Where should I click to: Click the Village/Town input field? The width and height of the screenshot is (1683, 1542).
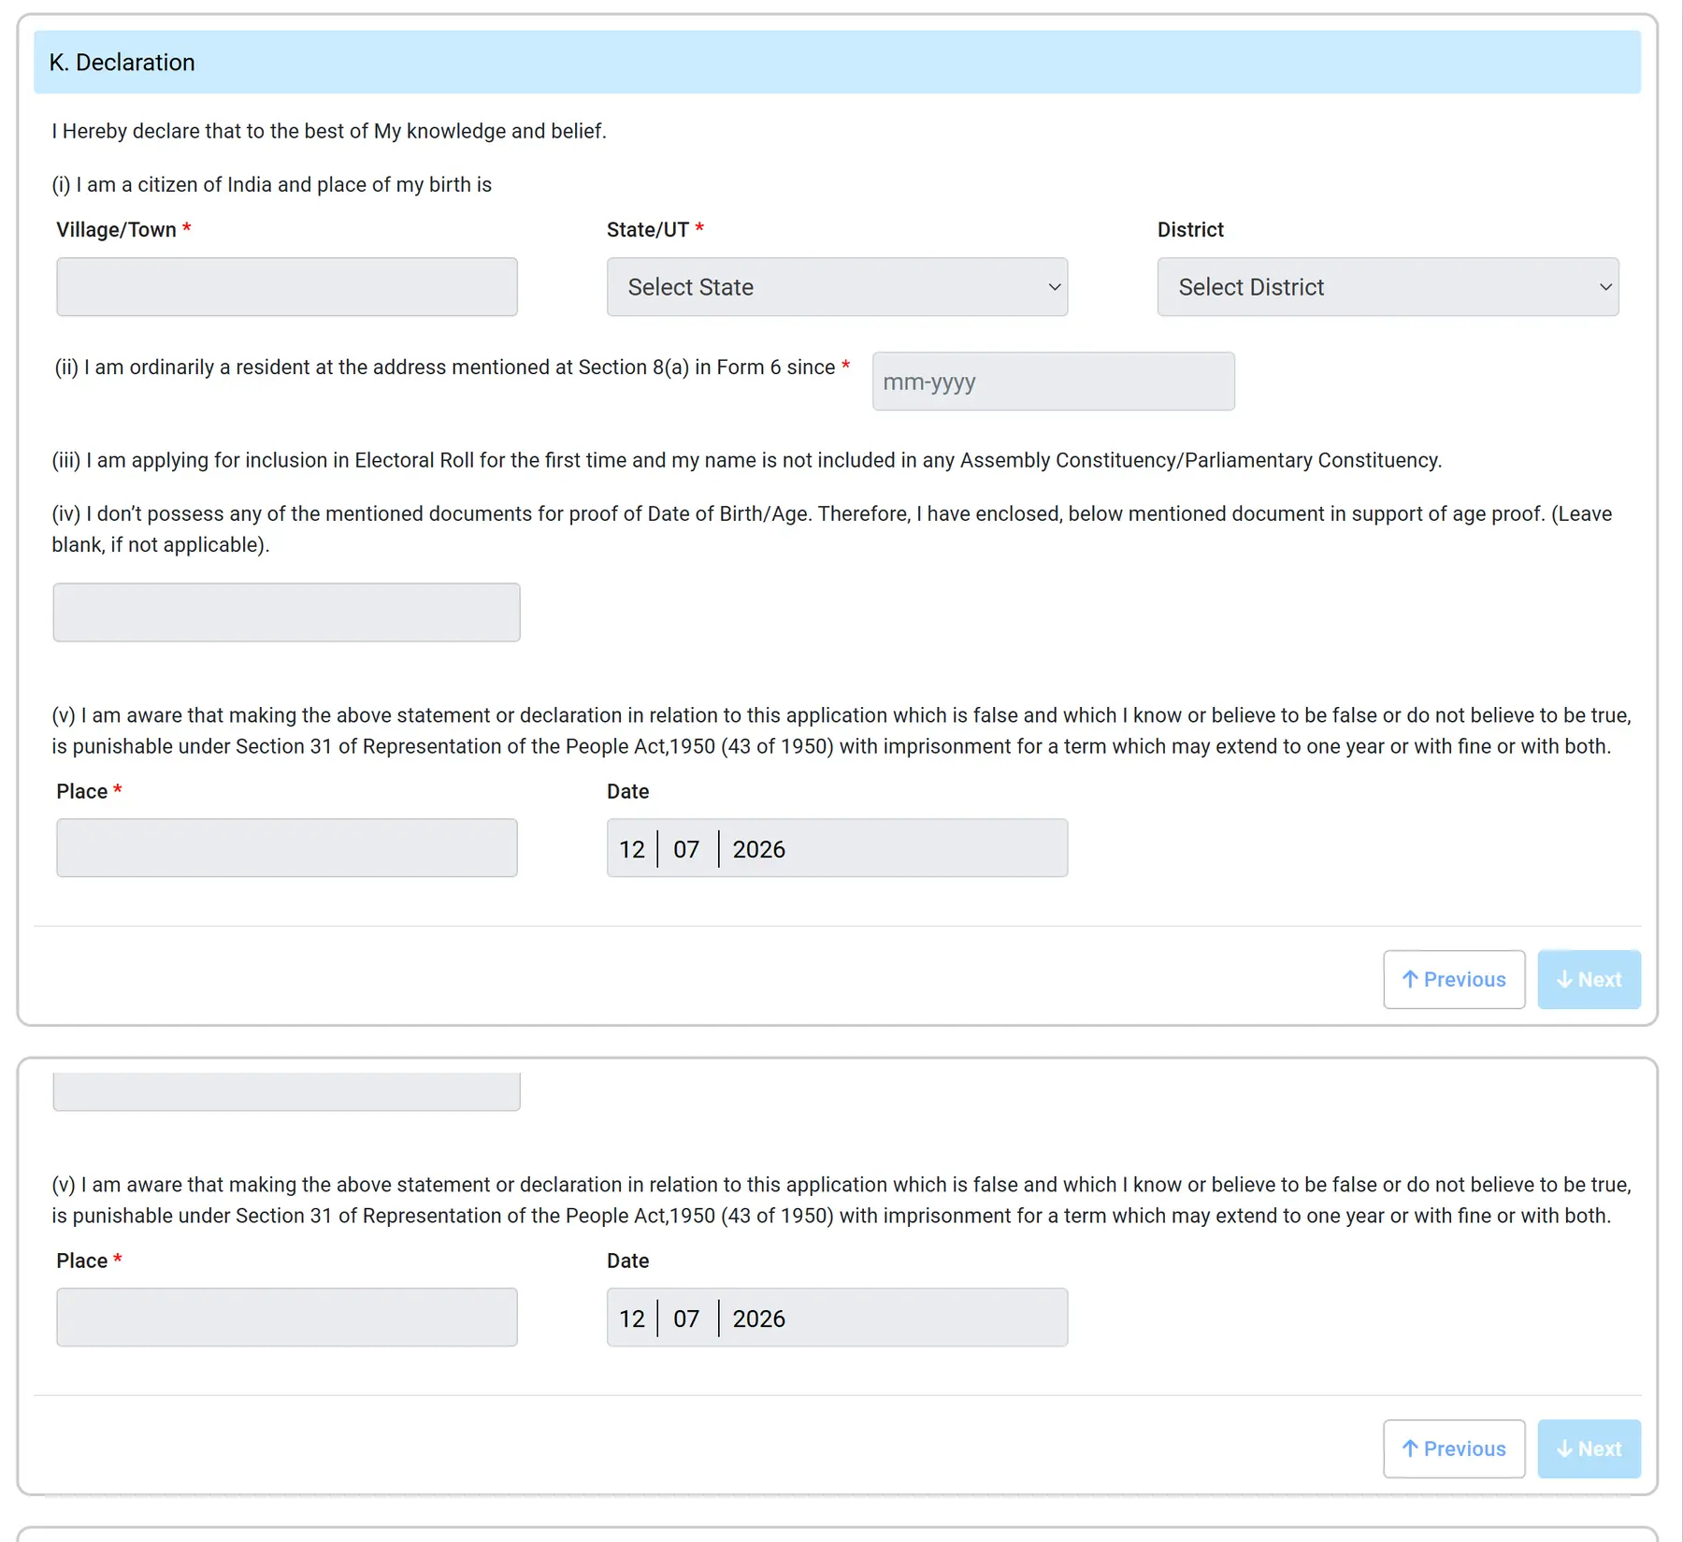pos(287,287)
